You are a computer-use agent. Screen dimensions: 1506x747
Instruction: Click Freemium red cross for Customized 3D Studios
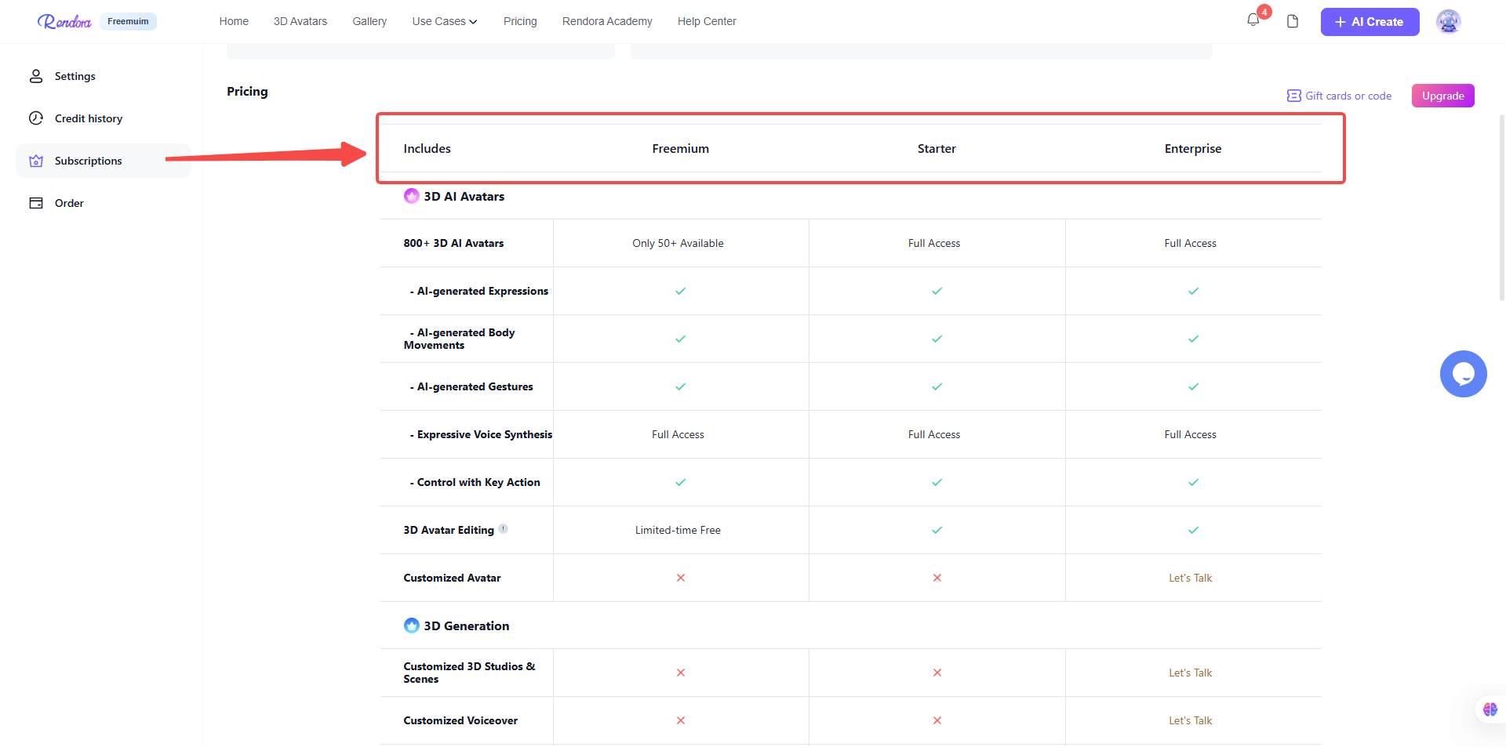pos(680,673)
